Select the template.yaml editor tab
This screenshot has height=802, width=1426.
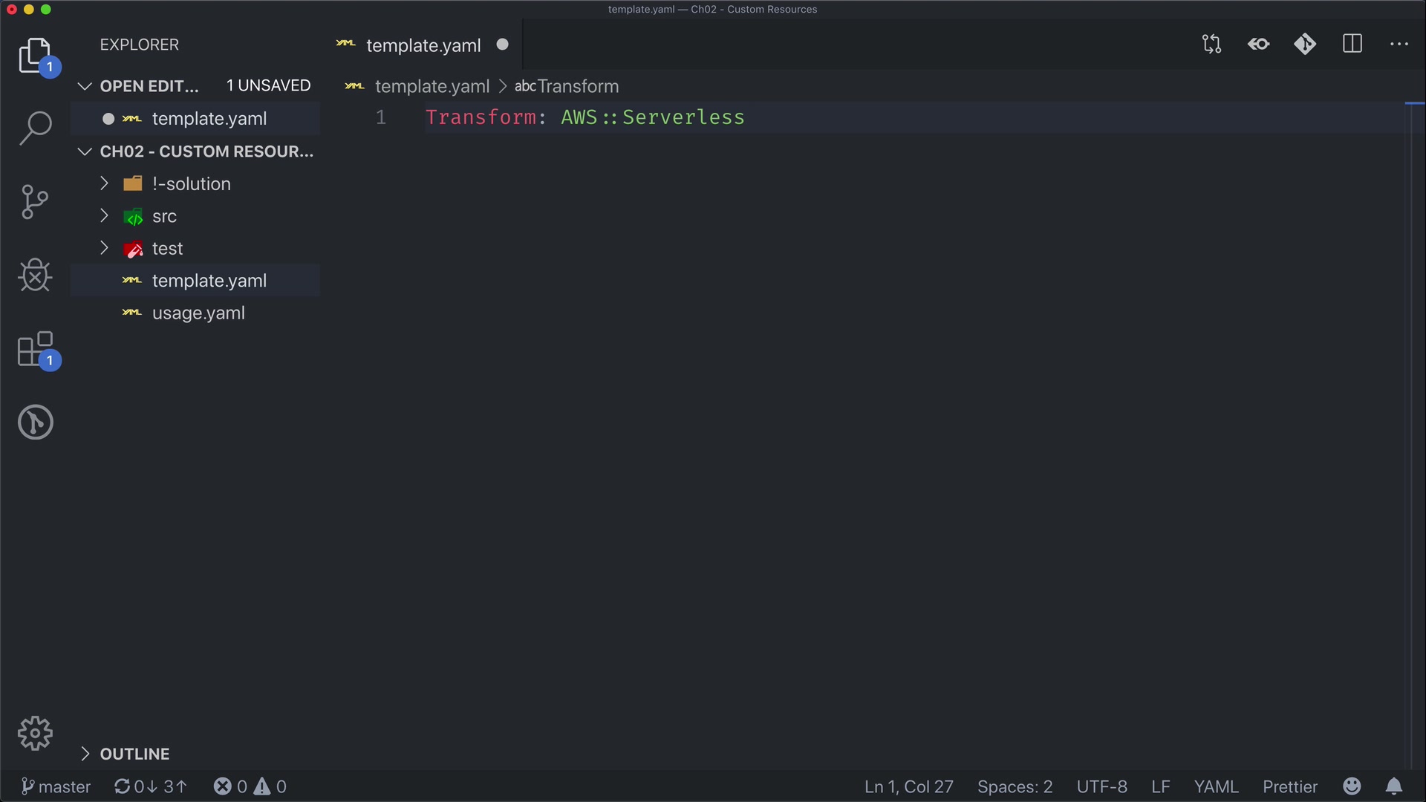click(x=423, y=45)
